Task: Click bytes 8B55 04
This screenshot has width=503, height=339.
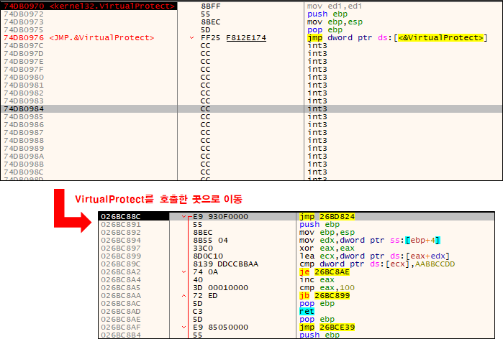Action: [x=210, y=240]
